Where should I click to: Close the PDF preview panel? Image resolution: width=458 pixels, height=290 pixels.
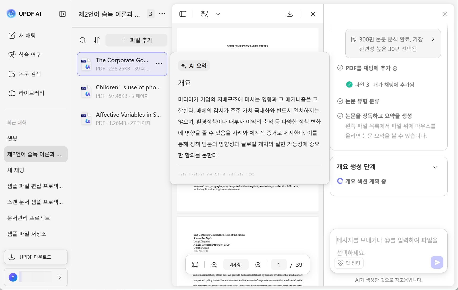(x=313, y=14)
